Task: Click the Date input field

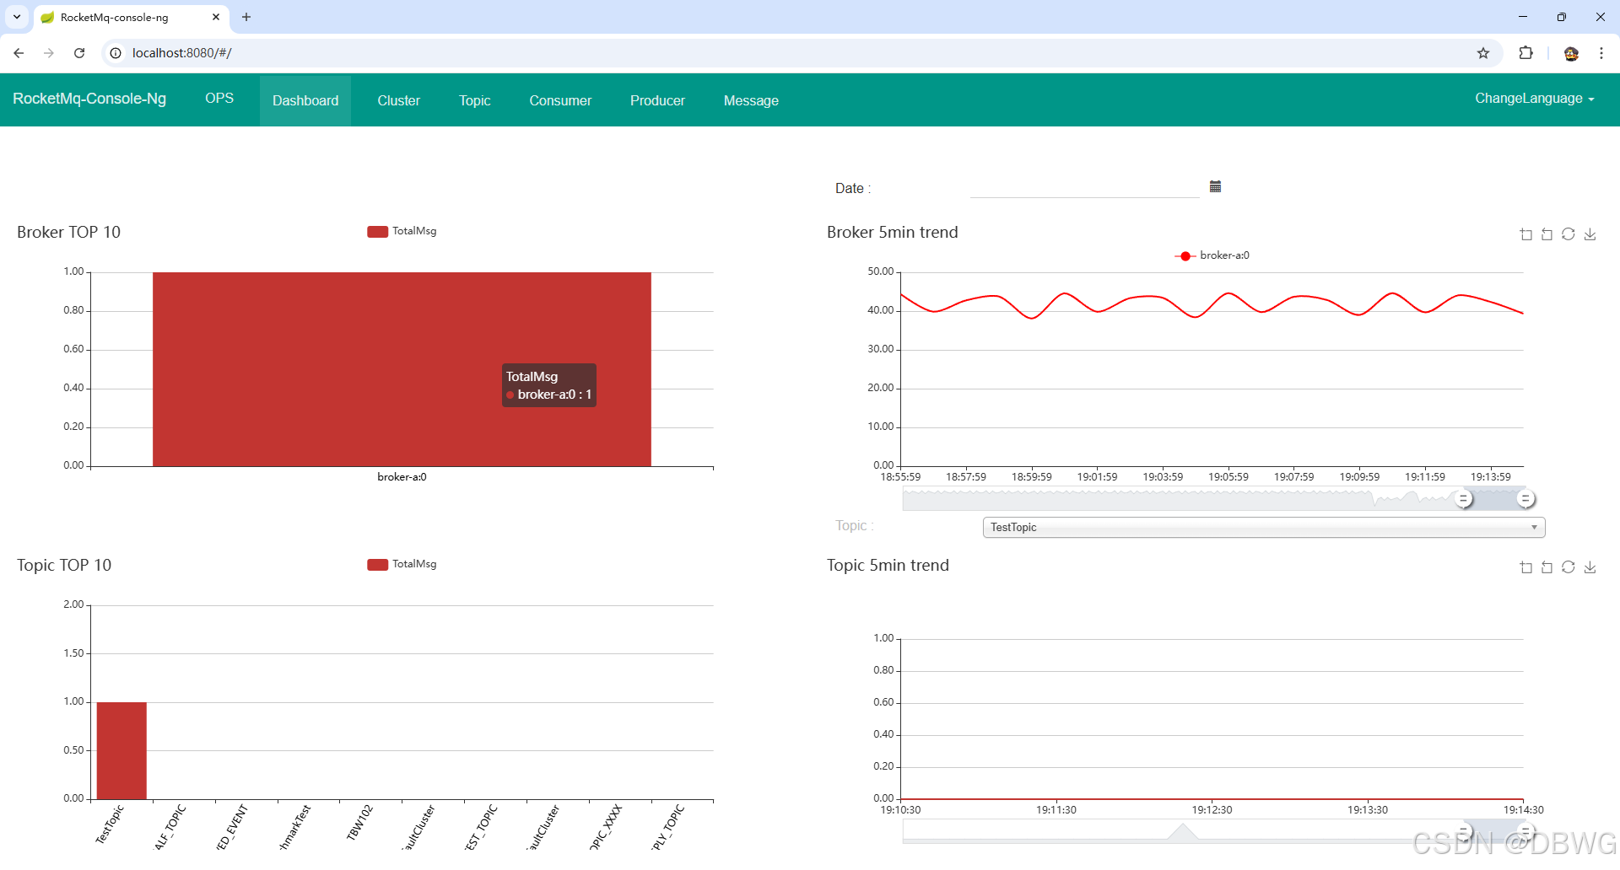Action: click(1084, 187)
